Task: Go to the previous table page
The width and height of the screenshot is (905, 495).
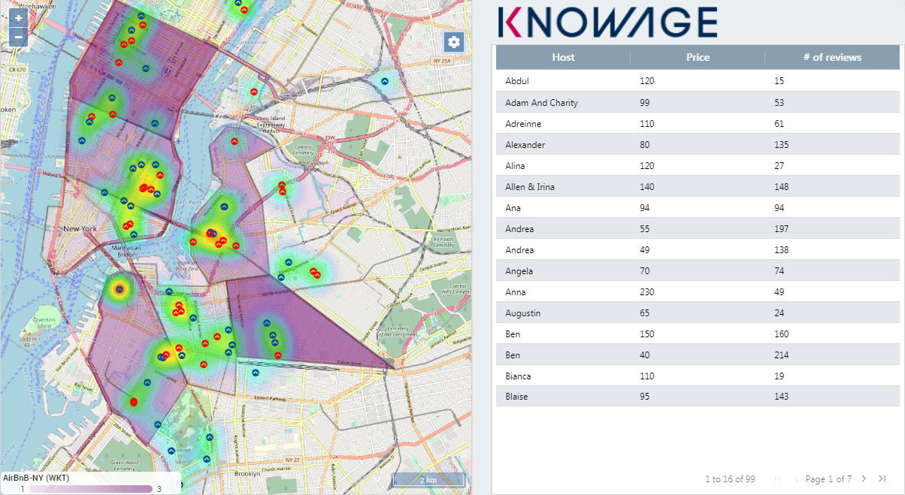Action: coord(796,478)
